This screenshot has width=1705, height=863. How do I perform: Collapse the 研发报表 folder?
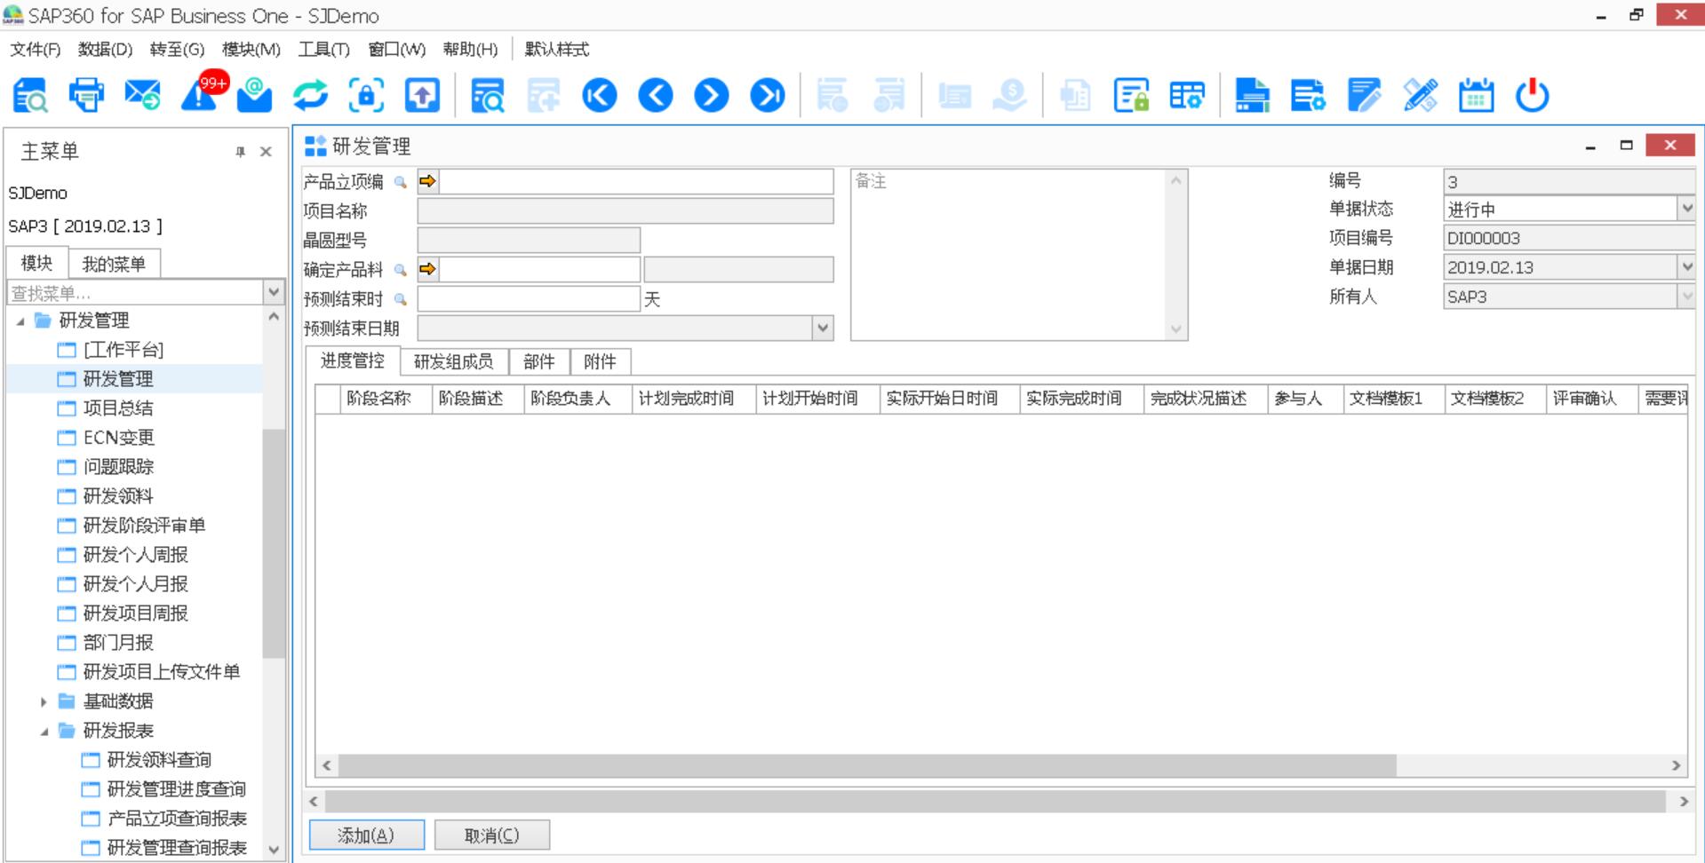[x=44, y=731]
